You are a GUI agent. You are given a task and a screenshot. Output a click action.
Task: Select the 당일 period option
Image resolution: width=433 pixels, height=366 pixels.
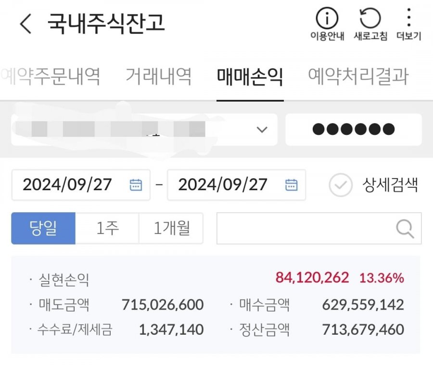pyautogui.click(x=43, y=228)
